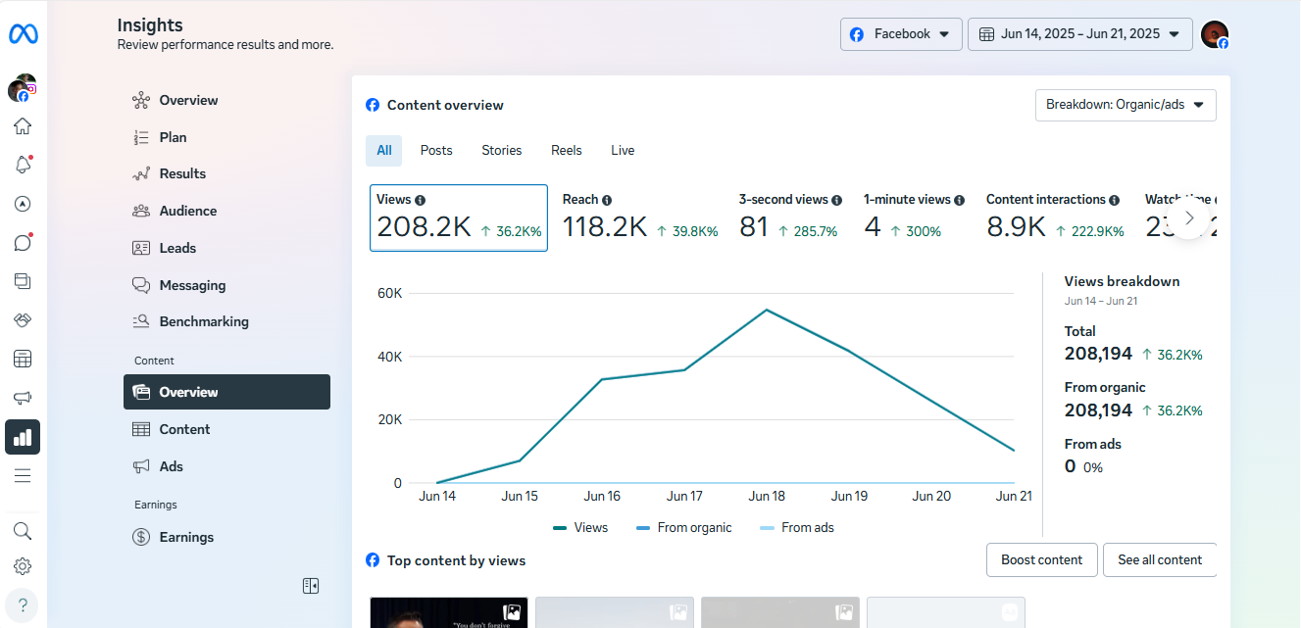The width and height of the screenshot is (1301, 628).
Task: Open the settings gear icon
Action: [x=23, y=566]
